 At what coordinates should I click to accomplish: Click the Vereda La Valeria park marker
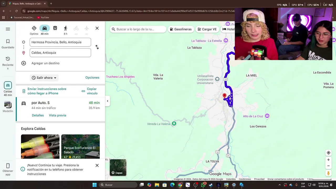point(174,124)
